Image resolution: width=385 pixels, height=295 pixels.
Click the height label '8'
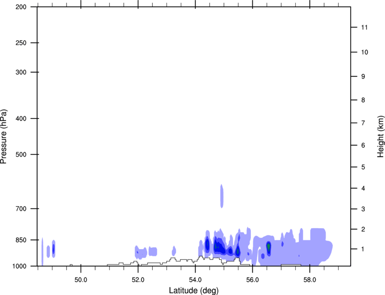363,100
